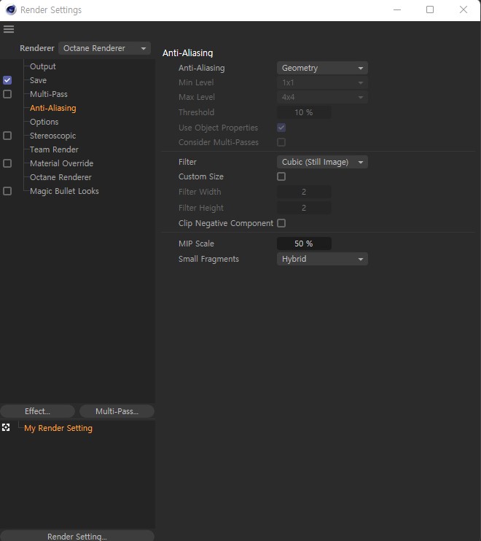Click the Render Settings window title

[51, 10]
